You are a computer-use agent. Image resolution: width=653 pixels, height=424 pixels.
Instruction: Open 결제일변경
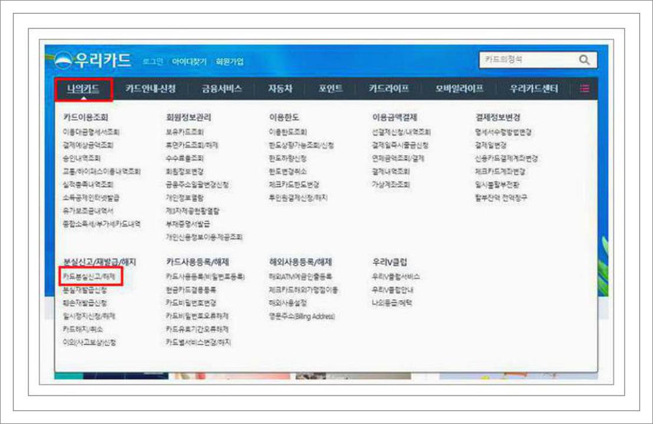click(491, 145)
